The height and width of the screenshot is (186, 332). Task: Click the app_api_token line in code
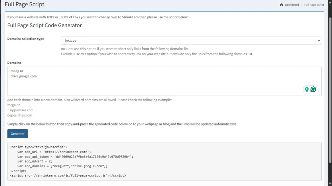[x=75, y=157]
